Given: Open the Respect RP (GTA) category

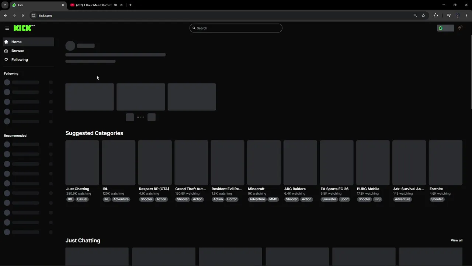Looking at the screenshot, I should pyautogui.click(x=154, y=189).
